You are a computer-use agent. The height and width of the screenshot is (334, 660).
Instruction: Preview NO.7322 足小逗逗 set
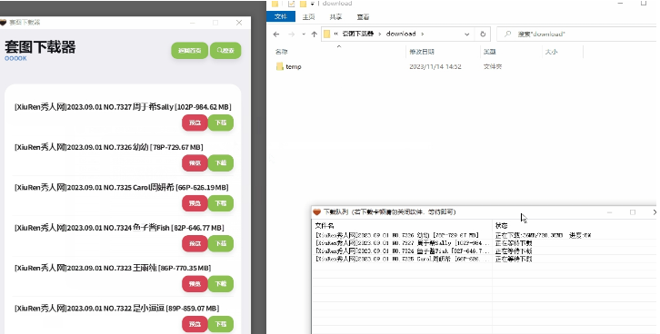(x=195, y=324)
